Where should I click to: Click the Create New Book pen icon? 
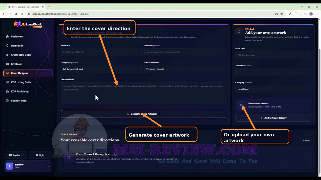[x=8, y=55]
